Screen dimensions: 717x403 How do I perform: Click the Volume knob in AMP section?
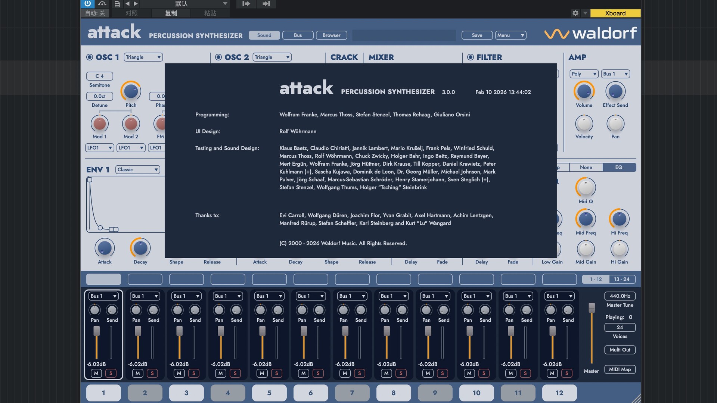[x=584, y=91]
